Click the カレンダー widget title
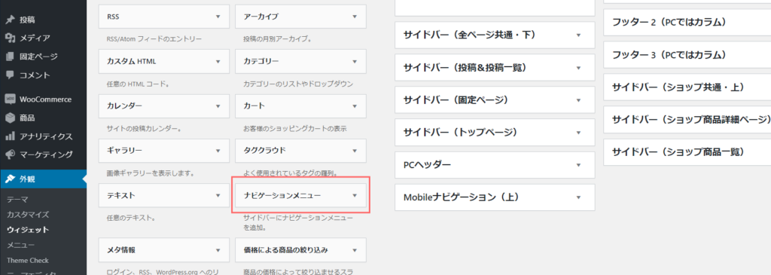The image size is (771, 275). [x=125, y=105]
